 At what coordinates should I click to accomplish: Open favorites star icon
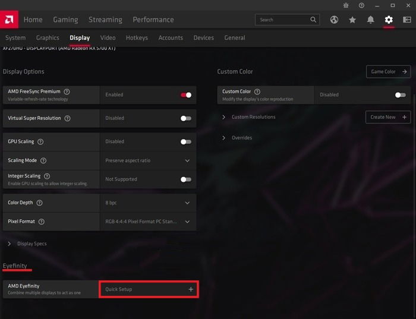tap(352, 20)
